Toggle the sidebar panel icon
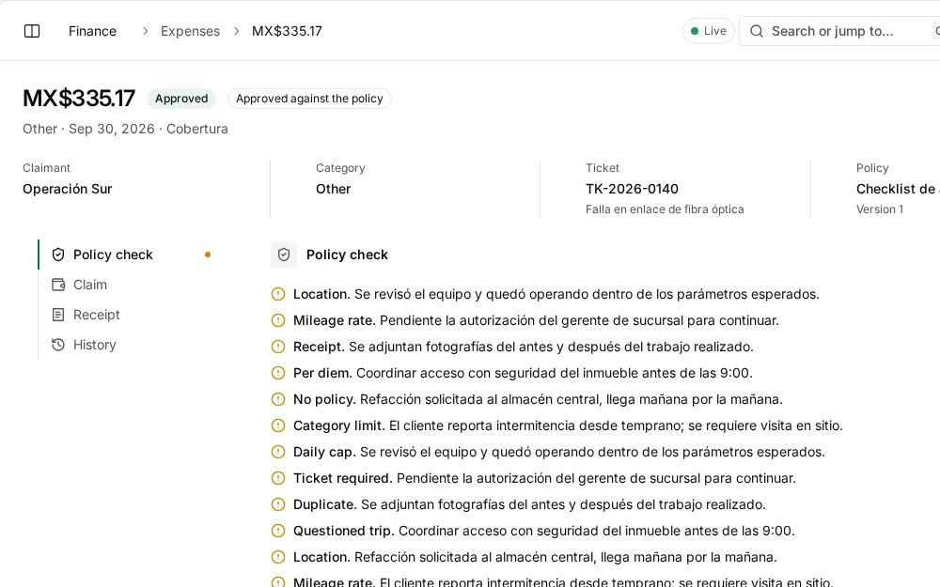This screenshot has height=587, width=940. point(32,31)
